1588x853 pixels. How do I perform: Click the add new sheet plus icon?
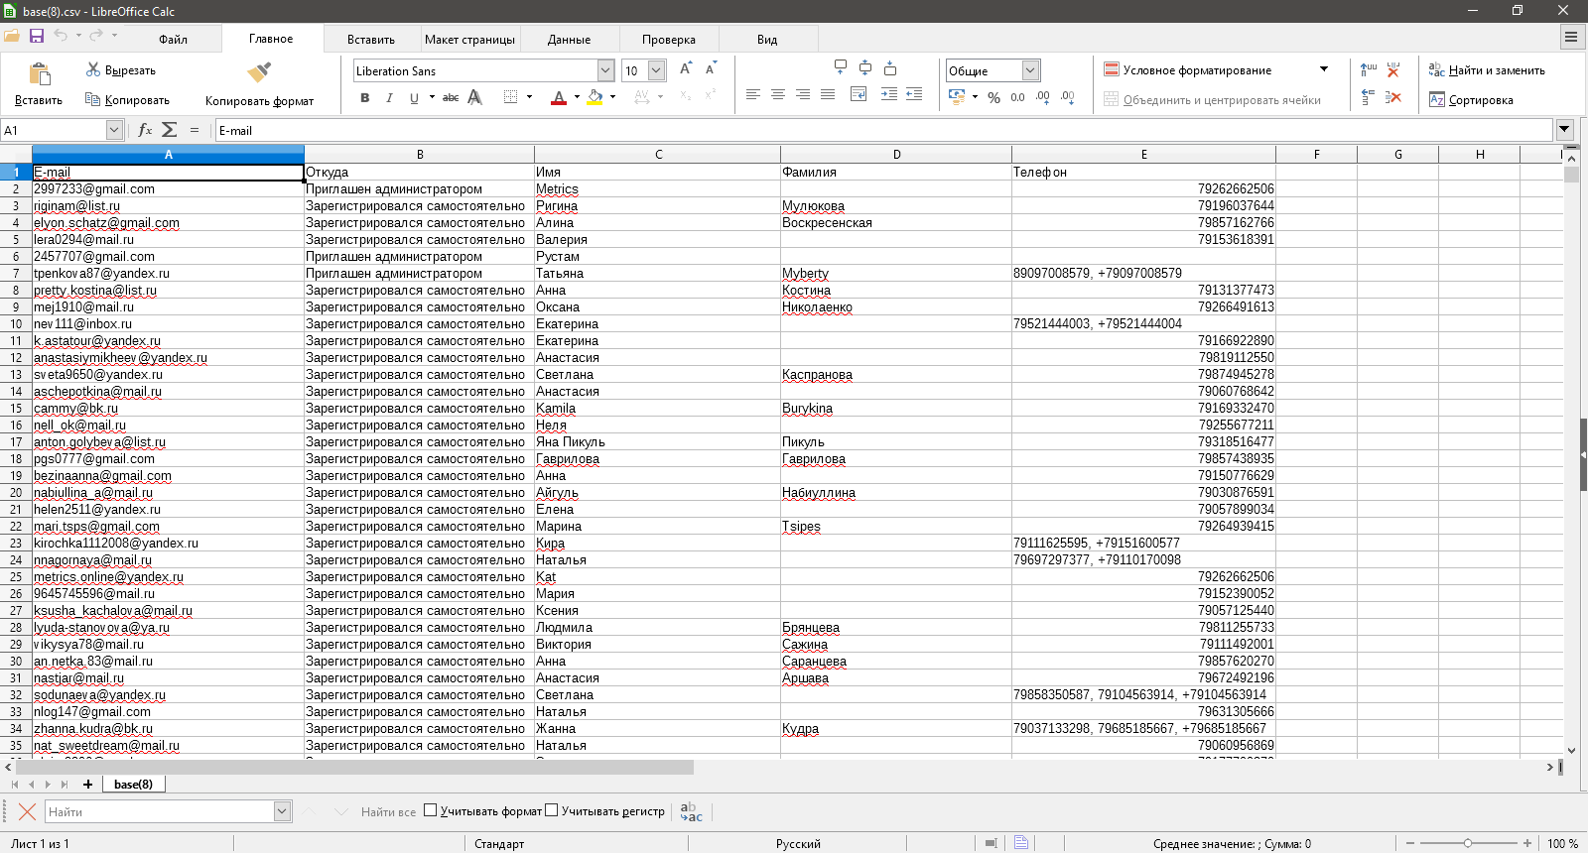tap(88, 785)
